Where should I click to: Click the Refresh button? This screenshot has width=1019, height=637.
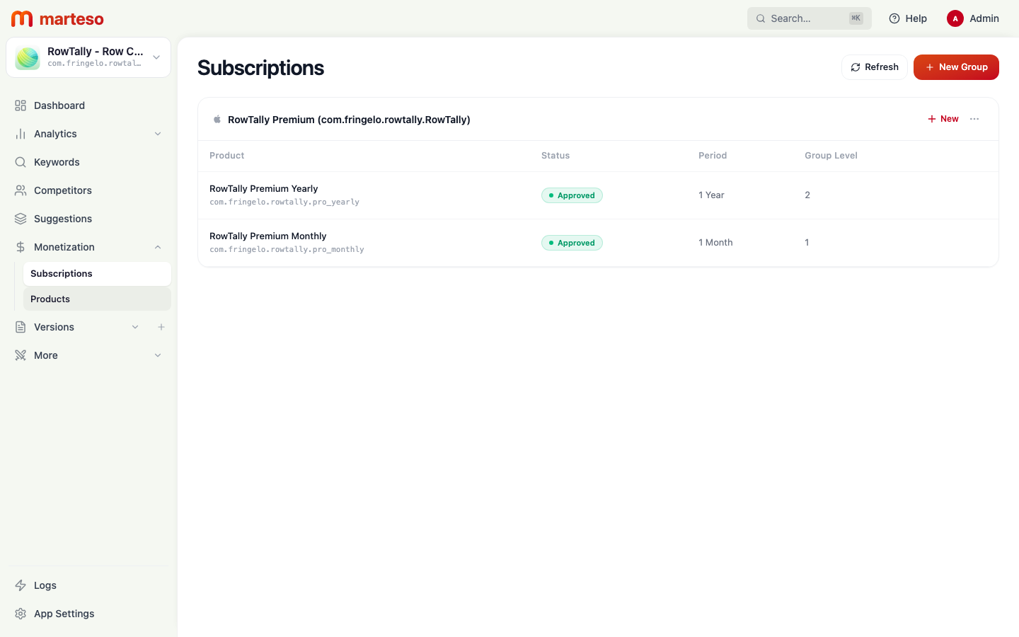coord(875,67)
